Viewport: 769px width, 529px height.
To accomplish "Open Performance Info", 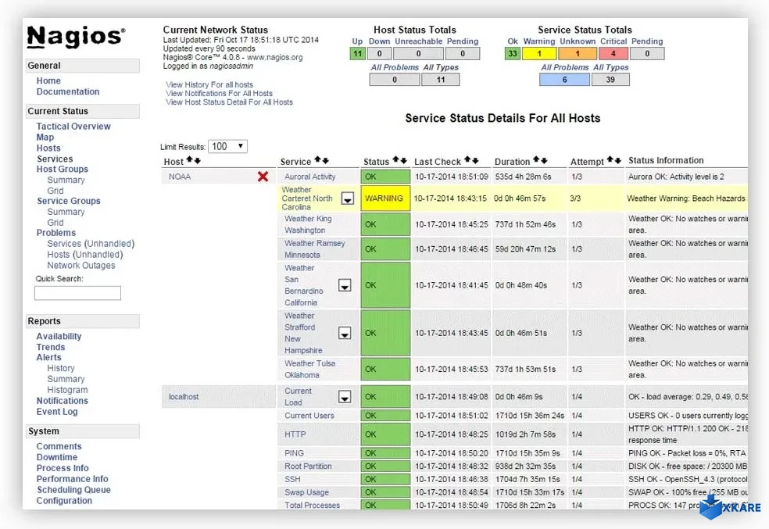I will click(72, 479).
